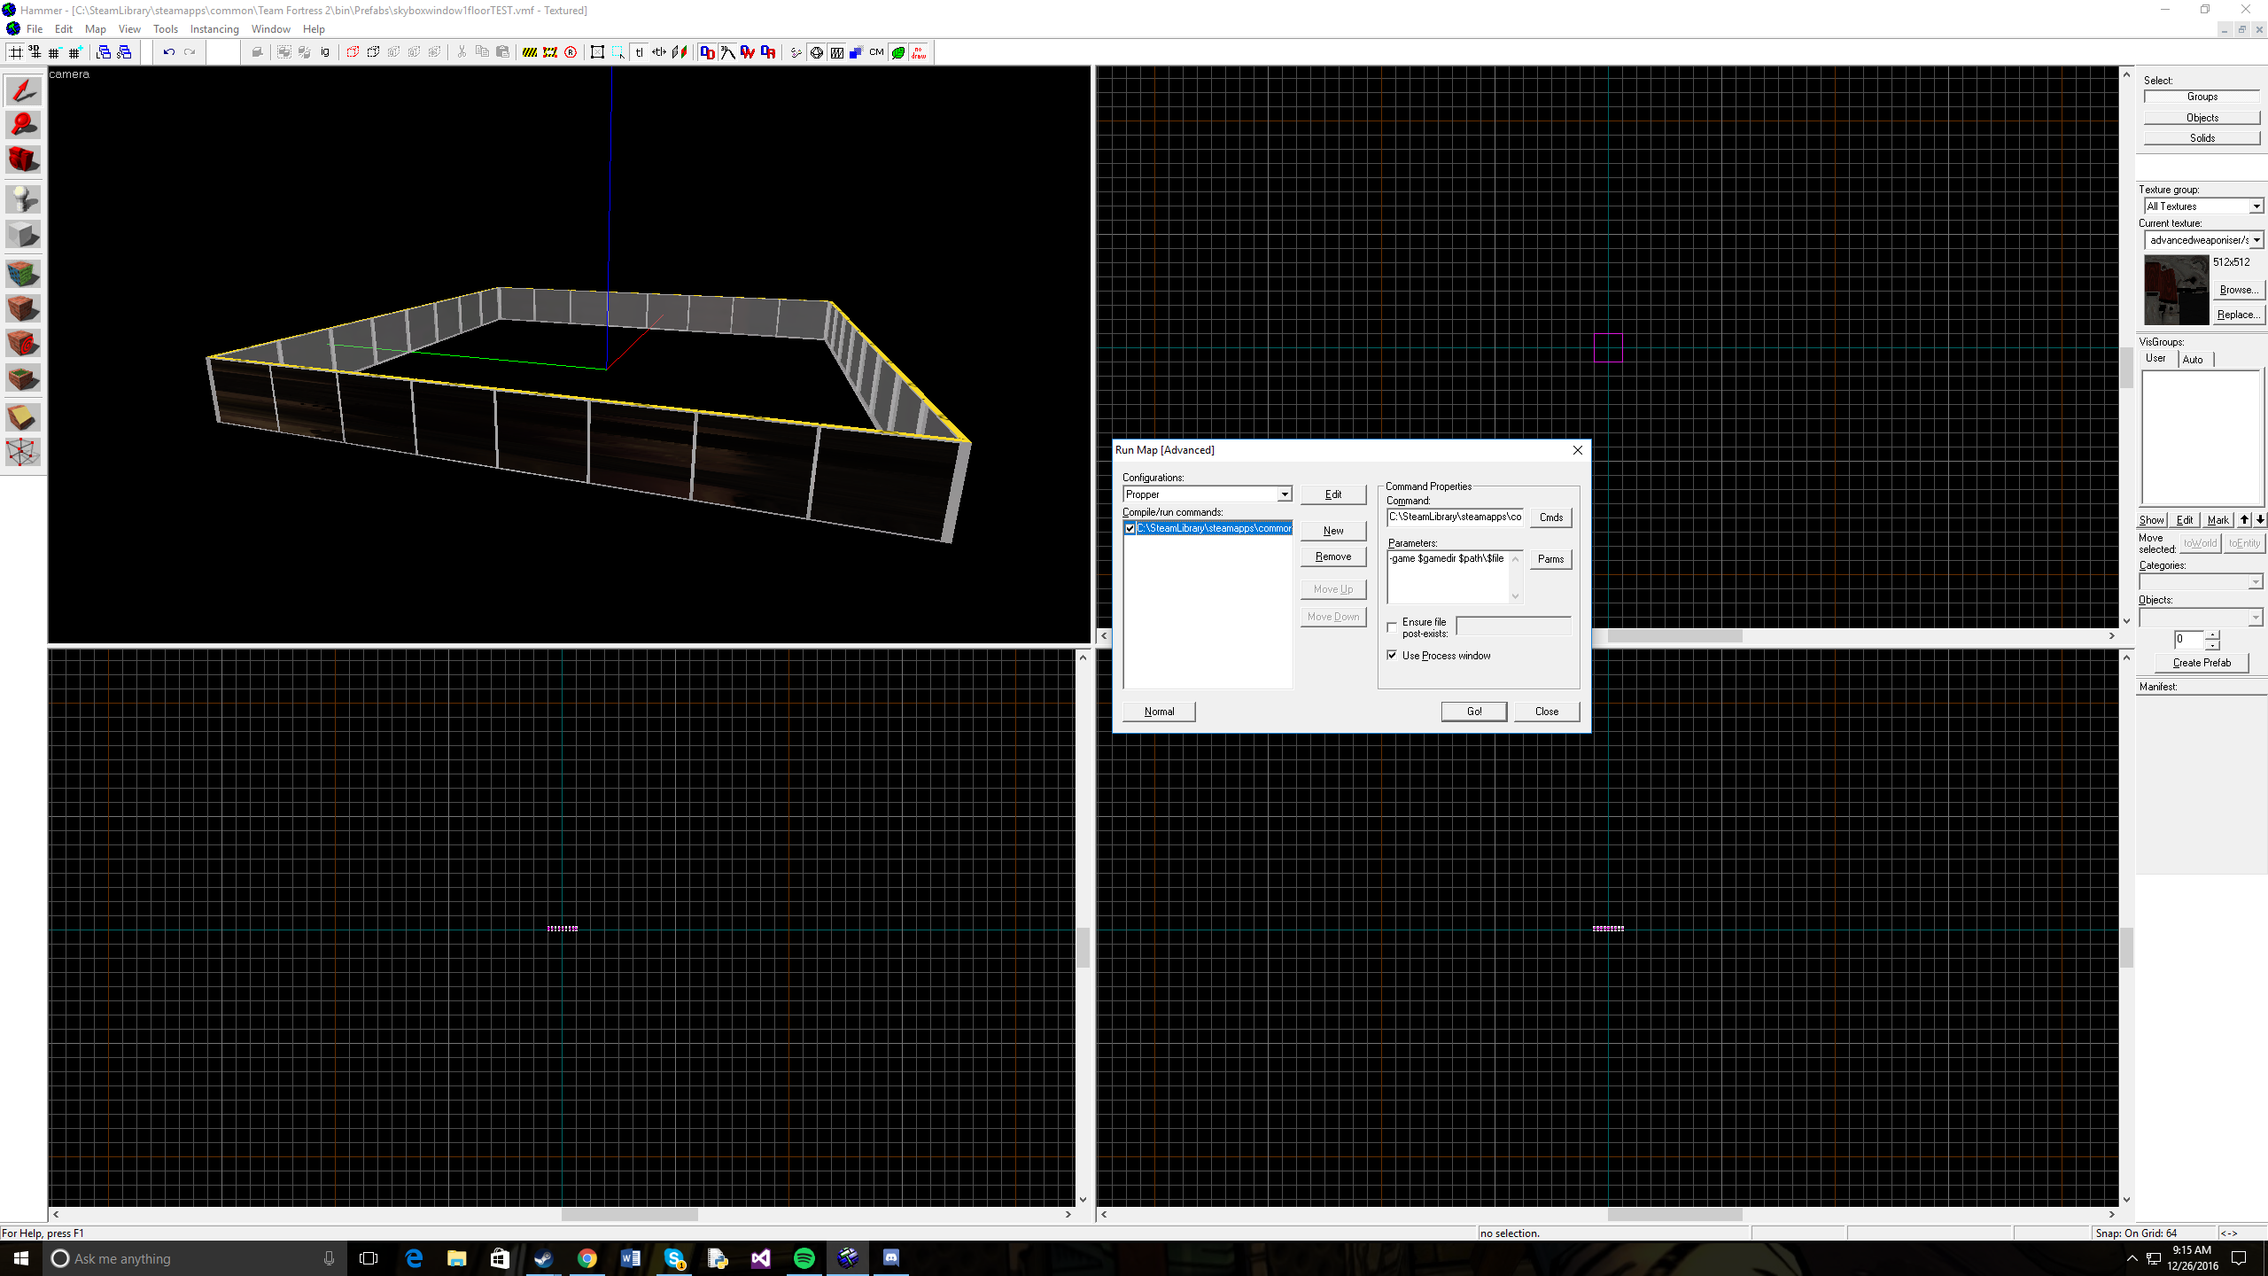Click the Smaller Grid icon
This screenshot has width=2268, height=1276.
point(55,52)
